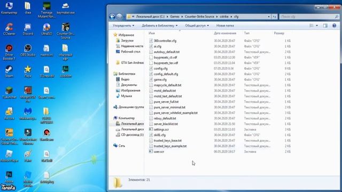Select settings.scr file
Screen dimensions: 342x192
[159, 129]
